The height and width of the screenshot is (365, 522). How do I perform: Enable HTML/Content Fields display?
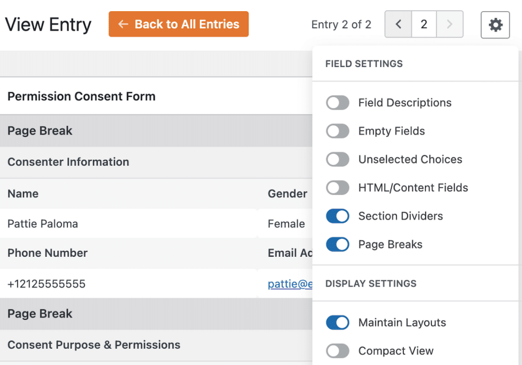point(337,188)
